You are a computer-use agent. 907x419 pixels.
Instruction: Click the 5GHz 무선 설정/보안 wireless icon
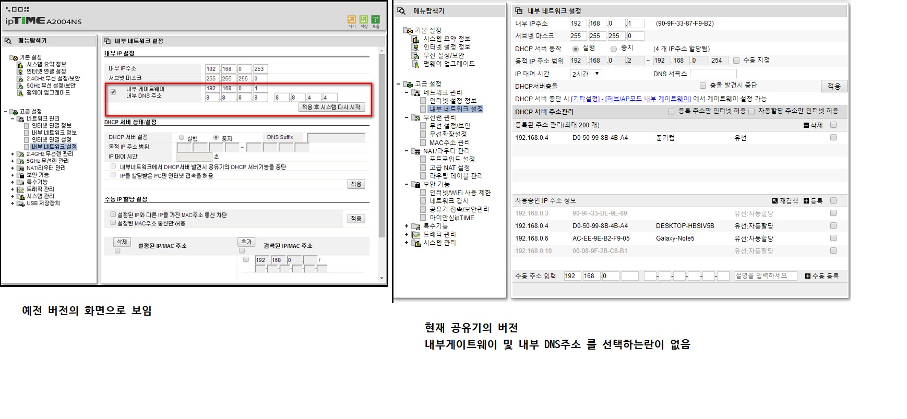click(x=21, y=86)
